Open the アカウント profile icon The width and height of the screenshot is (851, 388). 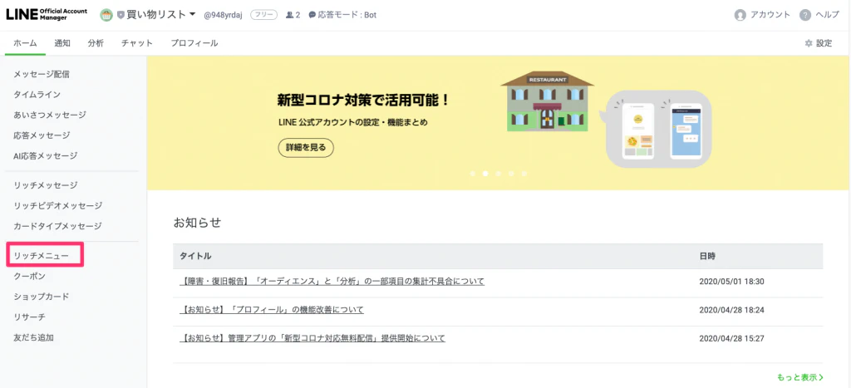740,15
